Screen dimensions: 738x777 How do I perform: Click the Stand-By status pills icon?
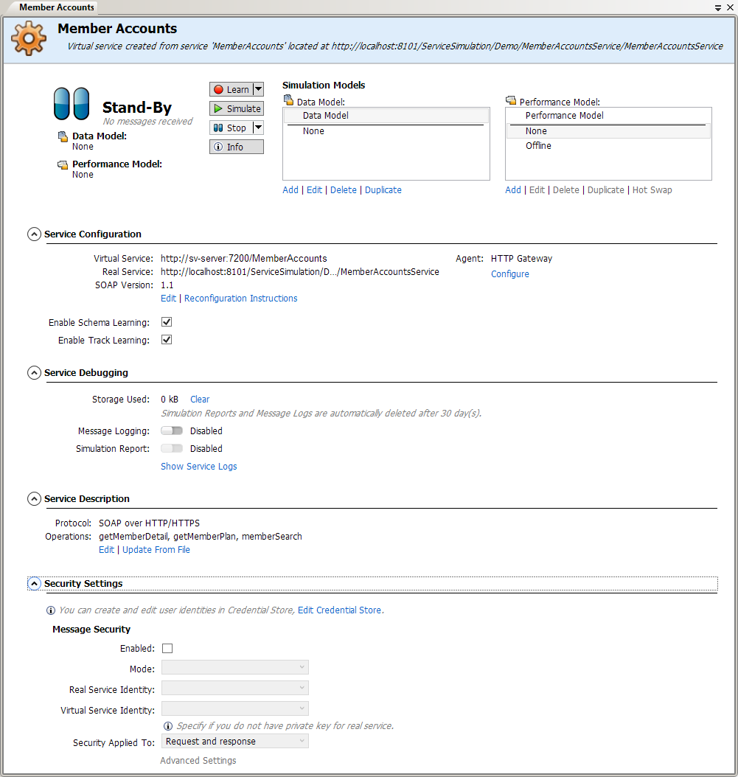[x=72, y=104]
